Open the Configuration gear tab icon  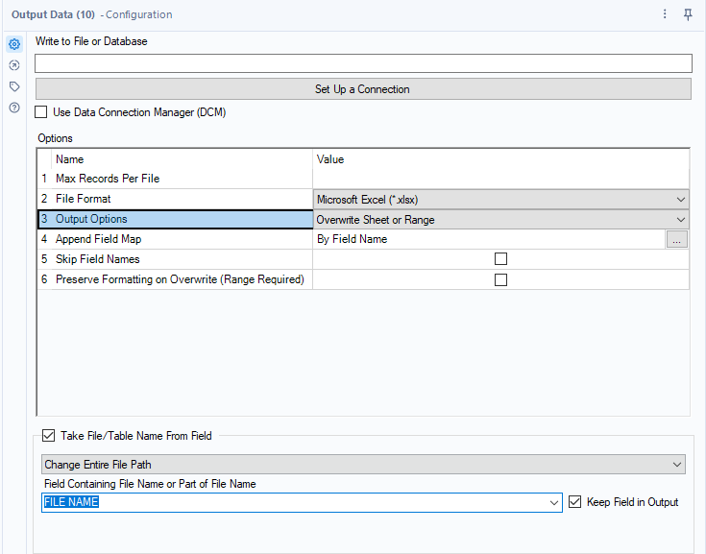pos(14,44)
